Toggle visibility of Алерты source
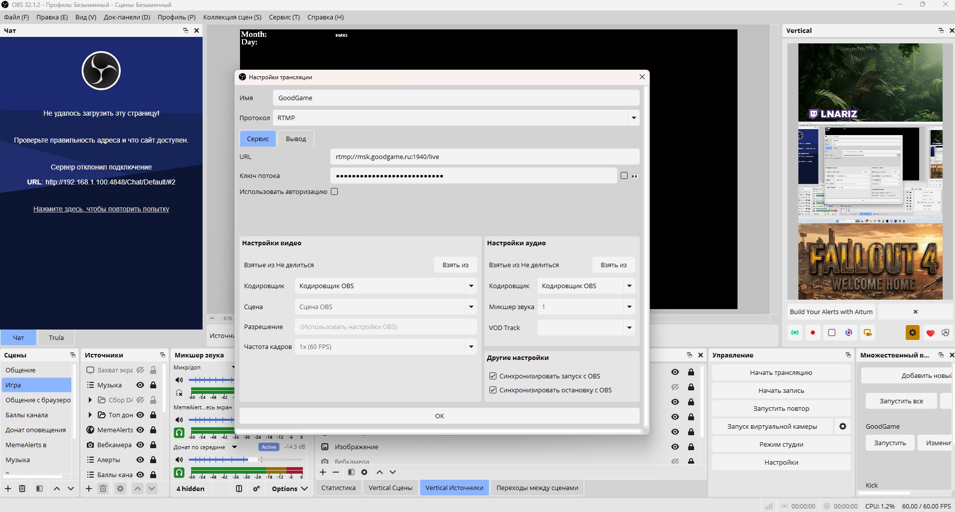955x512 pixels. pyautogui.click(x=140, y=460)
